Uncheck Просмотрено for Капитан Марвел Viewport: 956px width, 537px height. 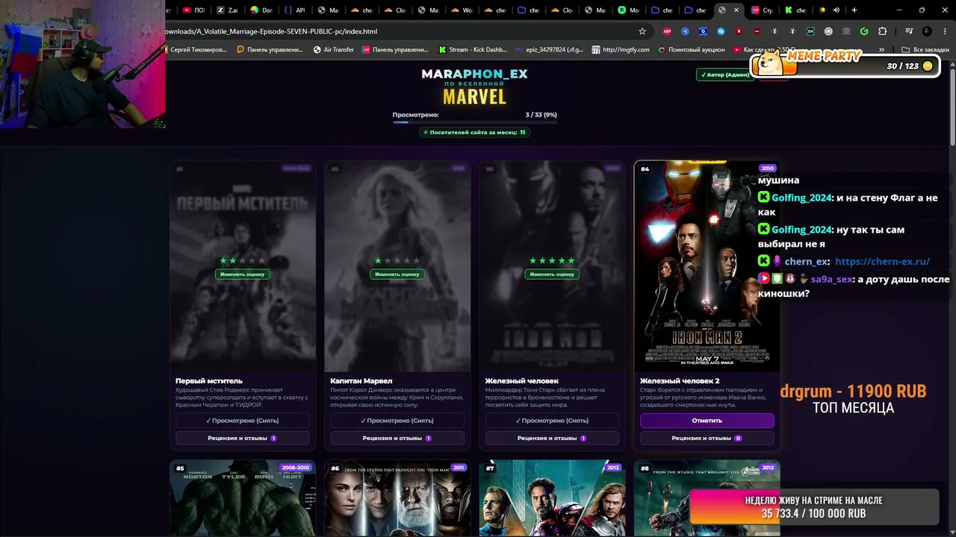pos(397,421)
